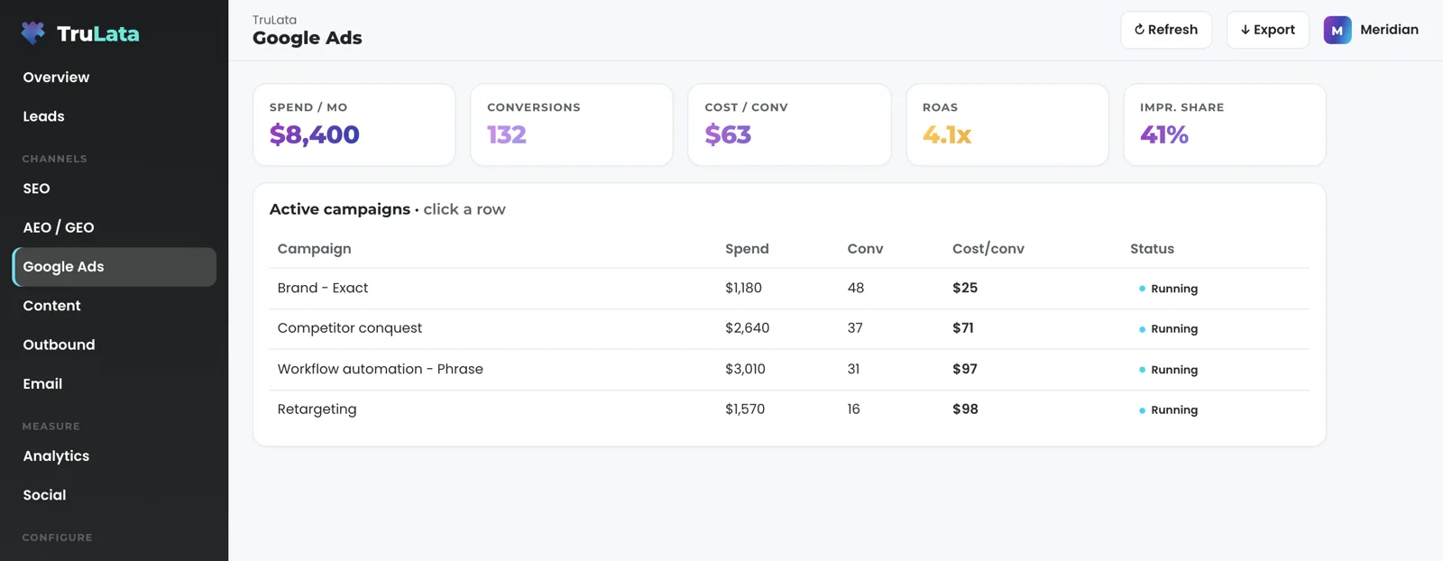Open the Competitor conquest campaign row

coord(789,329)
